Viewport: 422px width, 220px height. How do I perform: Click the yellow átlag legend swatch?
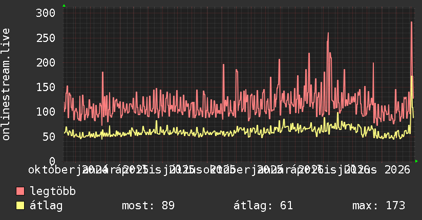pyautogui.click(x=20, y=206)
